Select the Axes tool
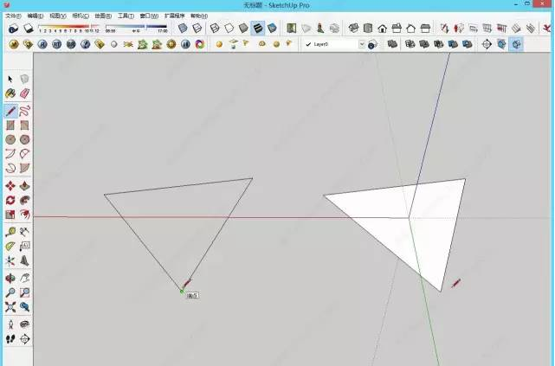This screenshot has height=366, width=555. (10, 261)
